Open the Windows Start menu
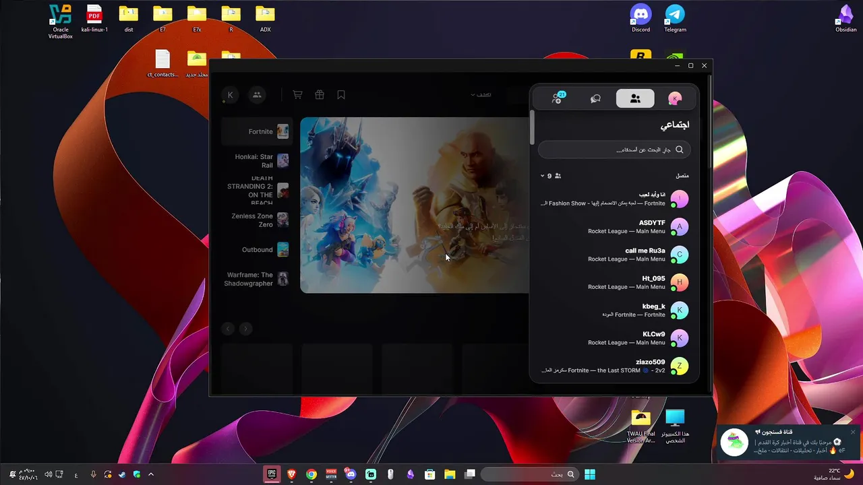 pyautogui.click(x=590, y=474)
